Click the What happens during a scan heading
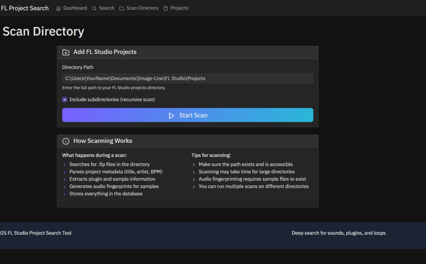 94,156
